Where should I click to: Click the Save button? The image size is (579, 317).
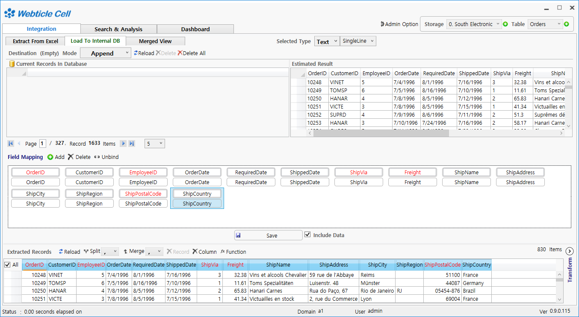pos(268,234)
